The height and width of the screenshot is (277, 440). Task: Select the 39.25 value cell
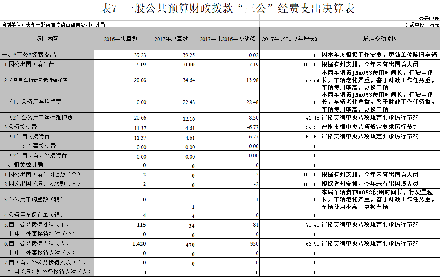pos(171,55)
